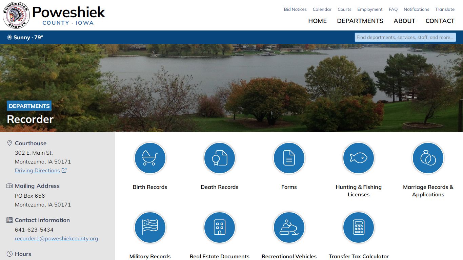Click the Hours heading text

(23, 254)
